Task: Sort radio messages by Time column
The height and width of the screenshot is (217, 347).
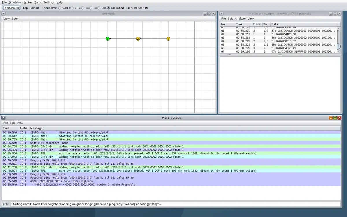Action: coord(243,24)
